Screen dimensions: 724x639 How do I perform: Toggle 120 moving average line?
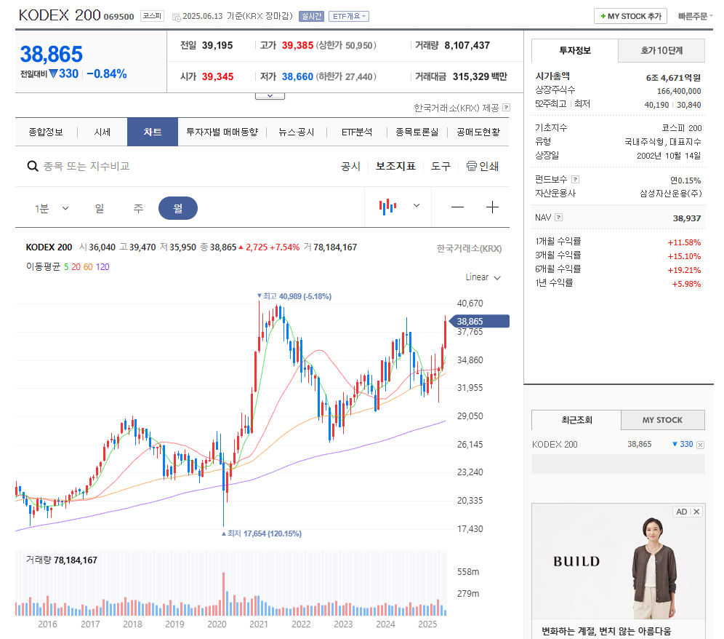point(102,267)
